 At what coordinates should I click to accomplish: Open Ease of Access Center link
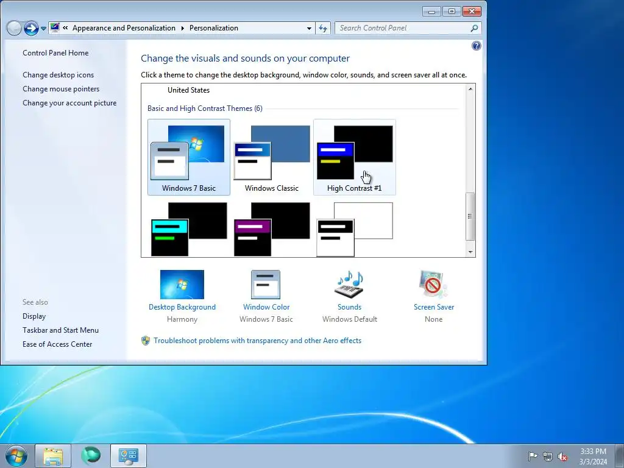(x=57, y=344)
